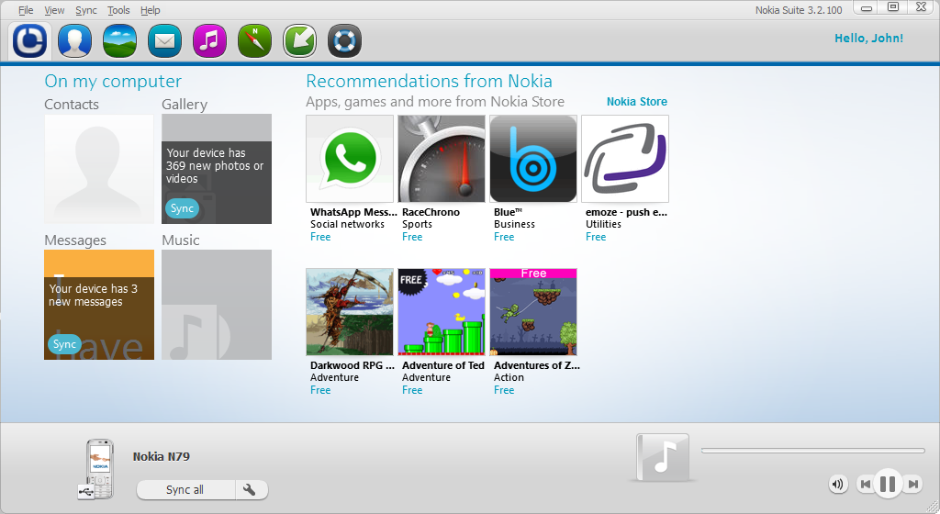The image size is (940, 514).
Task: Click the Sync all button
Action: pyautogui.click(x=185, y=490)
